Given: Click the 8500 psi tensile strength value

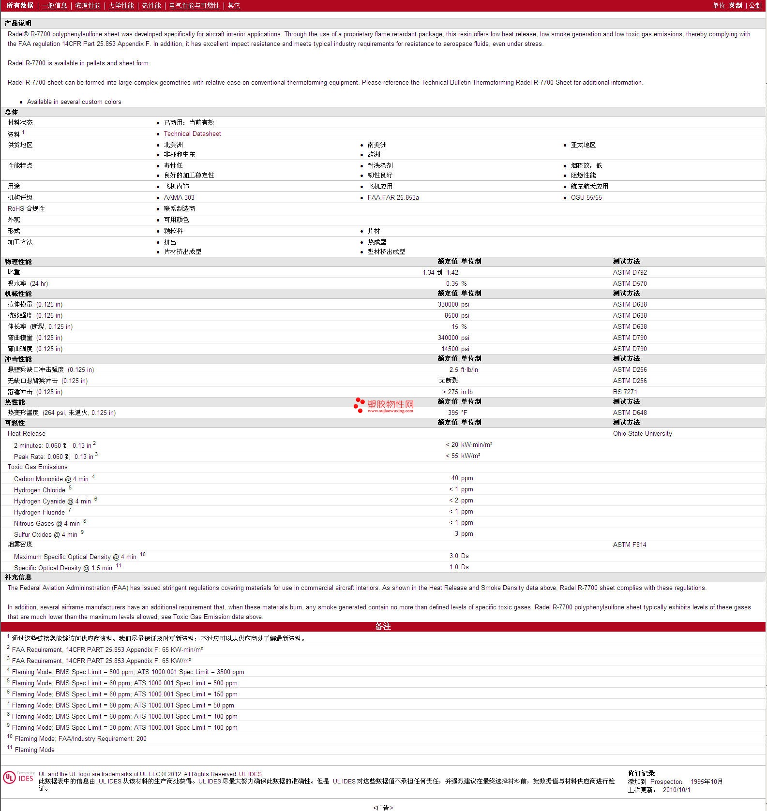Looking at the screenshot, I should point(457,316).
